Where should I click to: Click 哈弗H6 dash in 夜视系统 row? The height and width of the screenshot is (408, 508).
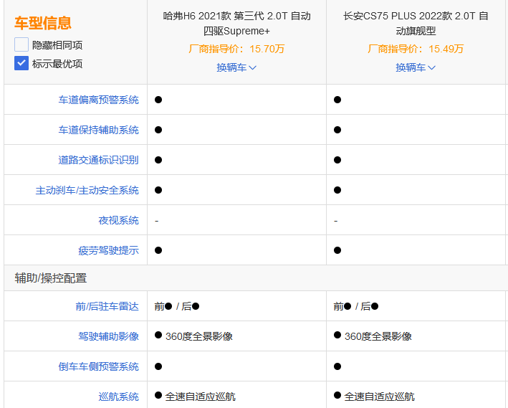point(157,221)
